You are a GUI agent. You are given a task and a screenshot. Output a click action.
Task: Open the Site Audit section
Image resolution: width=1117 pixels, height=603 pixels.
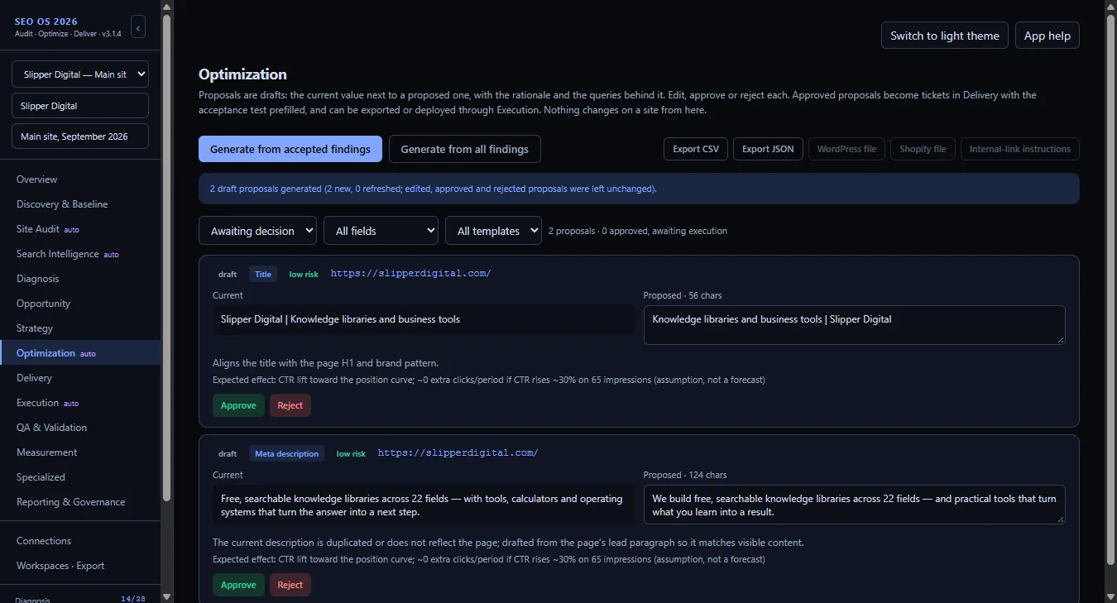coord(80,229)
